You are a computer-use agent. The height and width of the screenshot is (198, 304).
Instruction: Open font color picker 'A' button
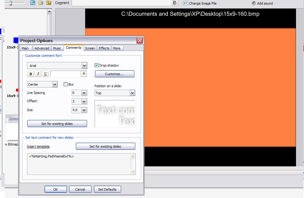84,74
